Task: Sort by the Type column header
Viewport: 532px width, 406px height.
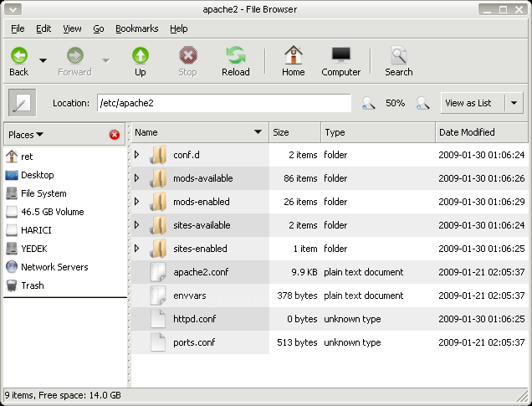Action: click(x=378, y=132)
